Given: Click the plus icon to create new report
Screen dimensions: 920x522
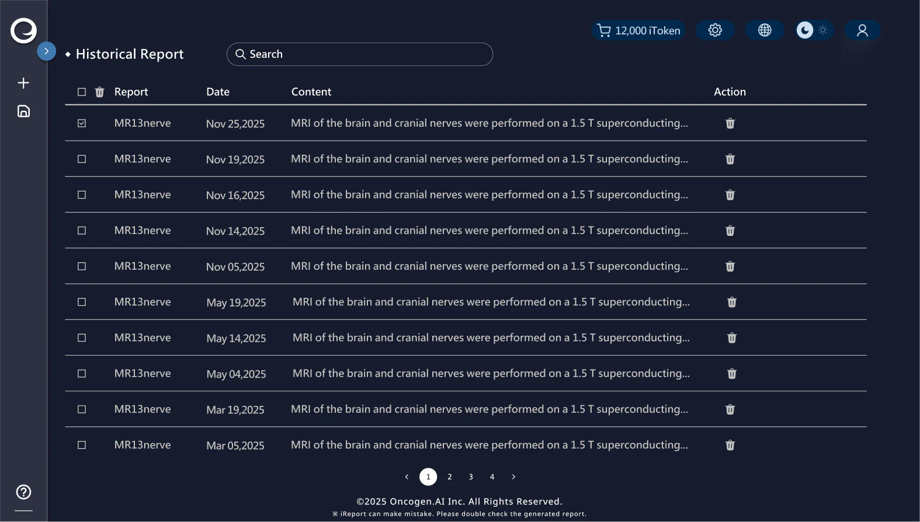Looking at the screenshot, I should tap(23, 83).
